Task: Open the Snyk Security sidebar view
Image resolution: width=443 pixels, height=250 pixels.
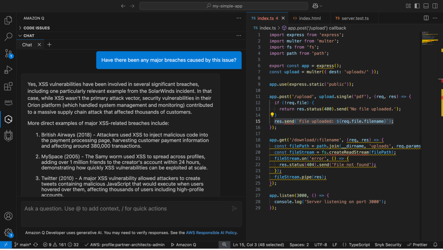Action: [8, 135]
